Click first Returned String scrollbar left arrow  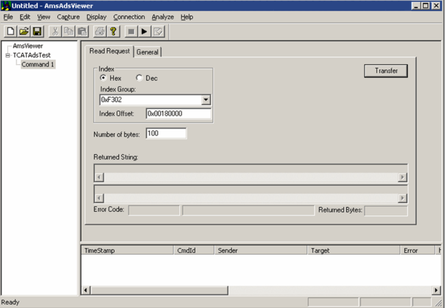click(99, 177)
